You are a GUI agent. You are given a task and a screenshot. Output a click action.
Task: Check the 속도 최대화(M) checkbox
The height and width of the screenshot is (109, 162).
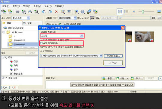point(41,43)
